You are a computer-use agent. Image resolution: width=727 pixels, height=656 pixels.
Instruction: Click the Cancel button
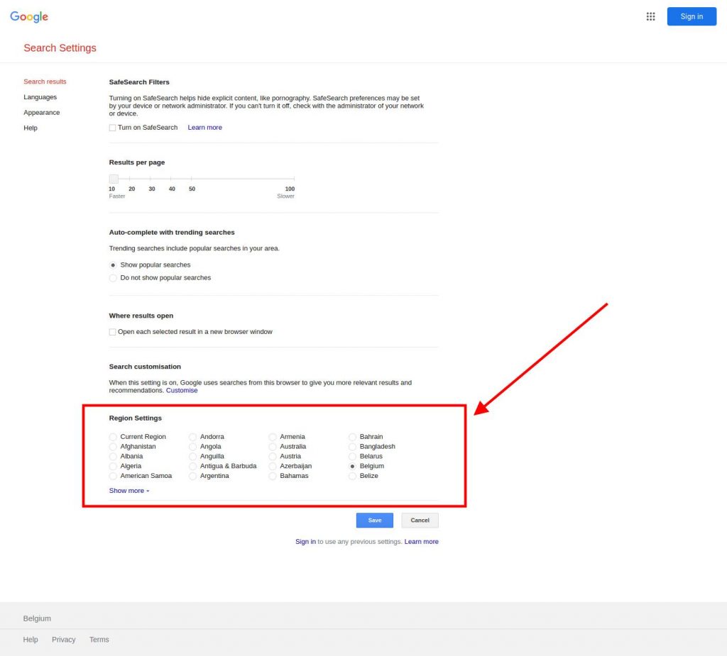click(420, 521)
